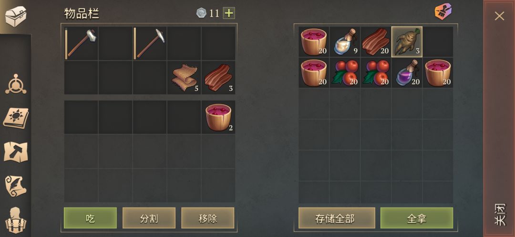Click the 吃 (eat) button
515x237 pixels.
pos(90,218)
